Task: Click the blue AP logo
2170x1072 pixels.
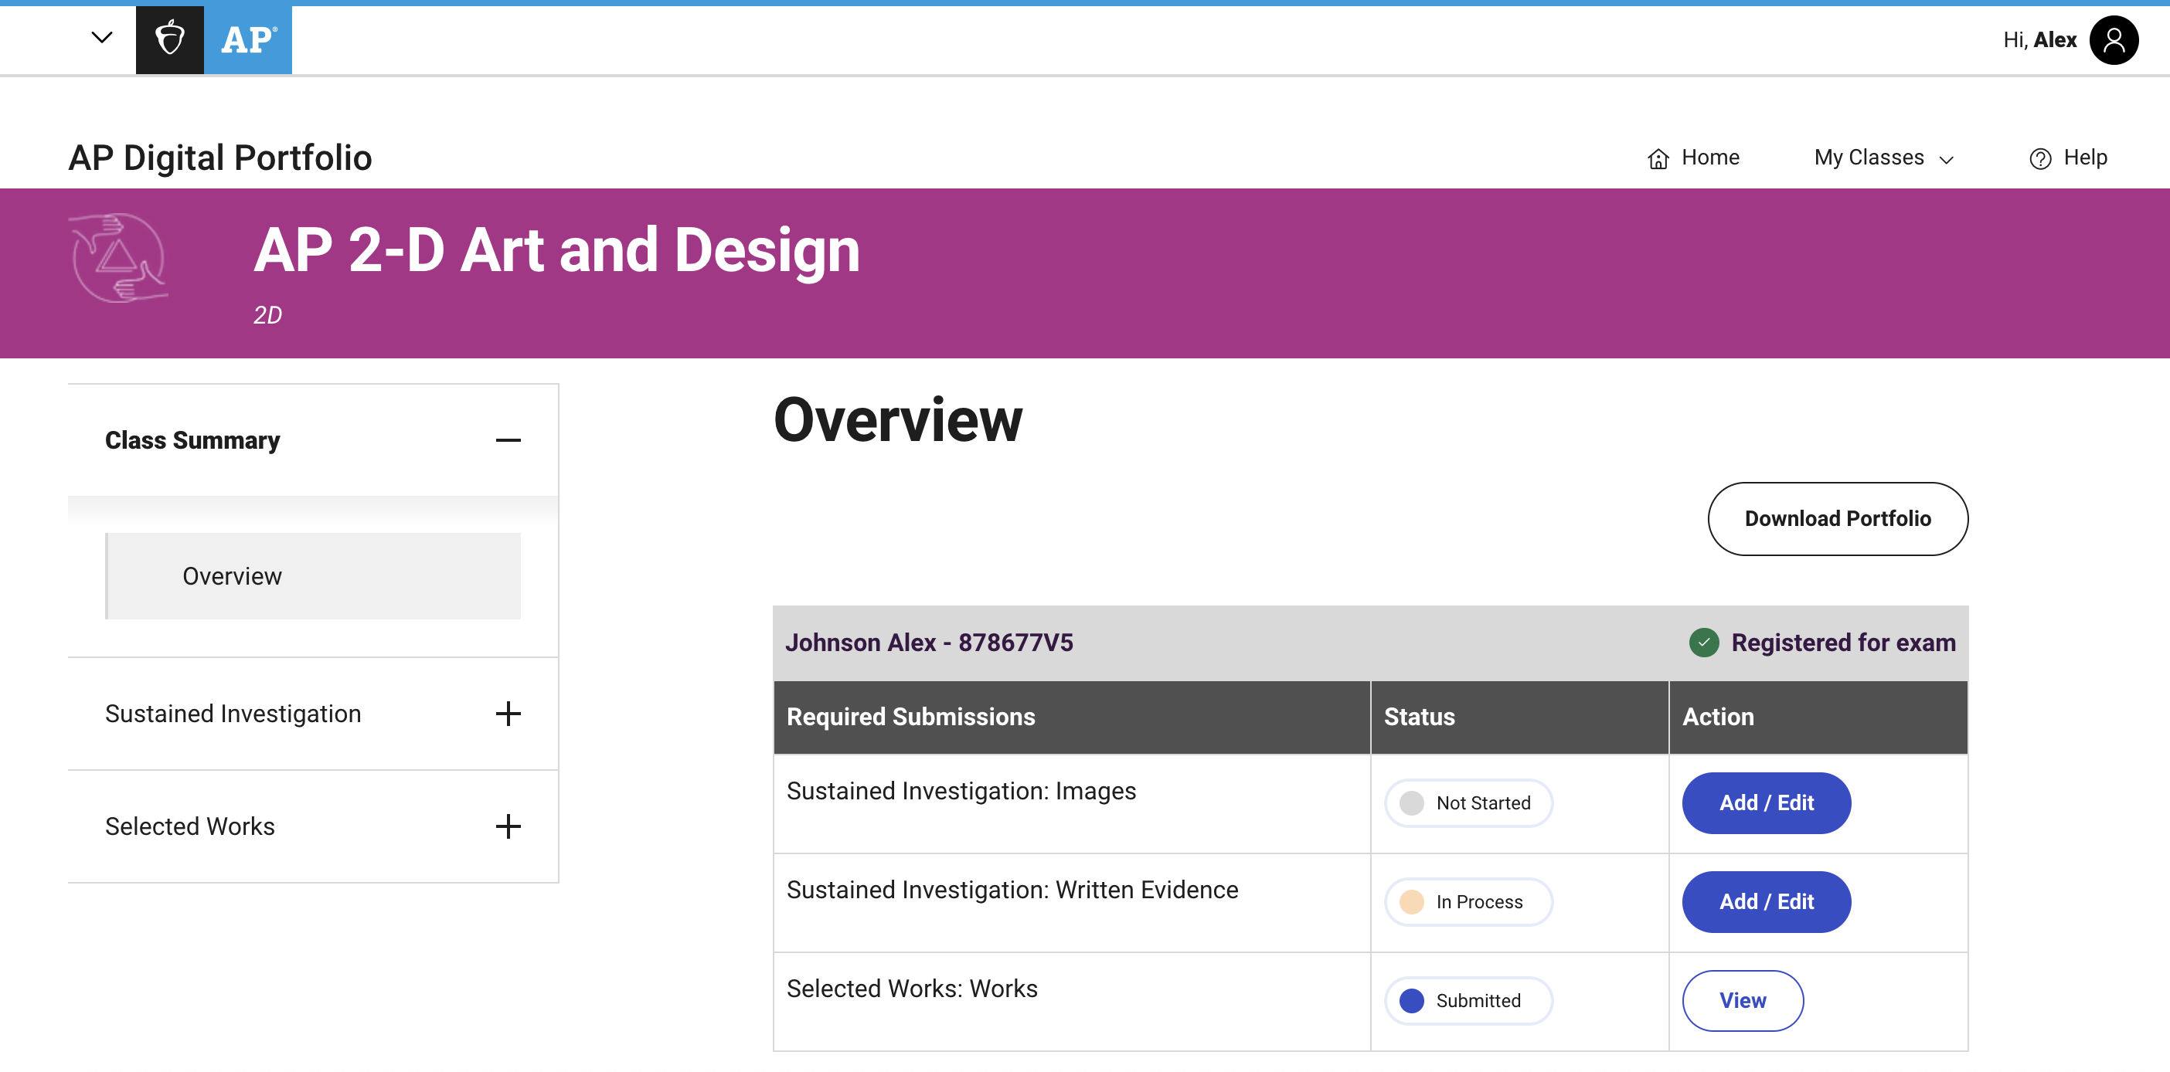Action: 247,39
